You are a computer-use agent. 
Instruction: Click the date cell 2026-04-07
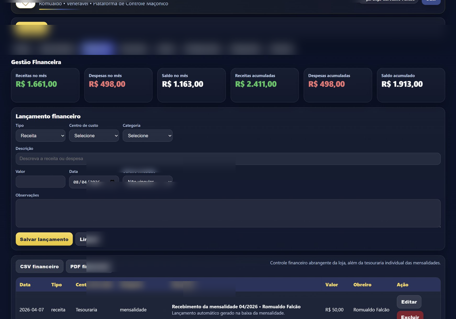[32, 310]
